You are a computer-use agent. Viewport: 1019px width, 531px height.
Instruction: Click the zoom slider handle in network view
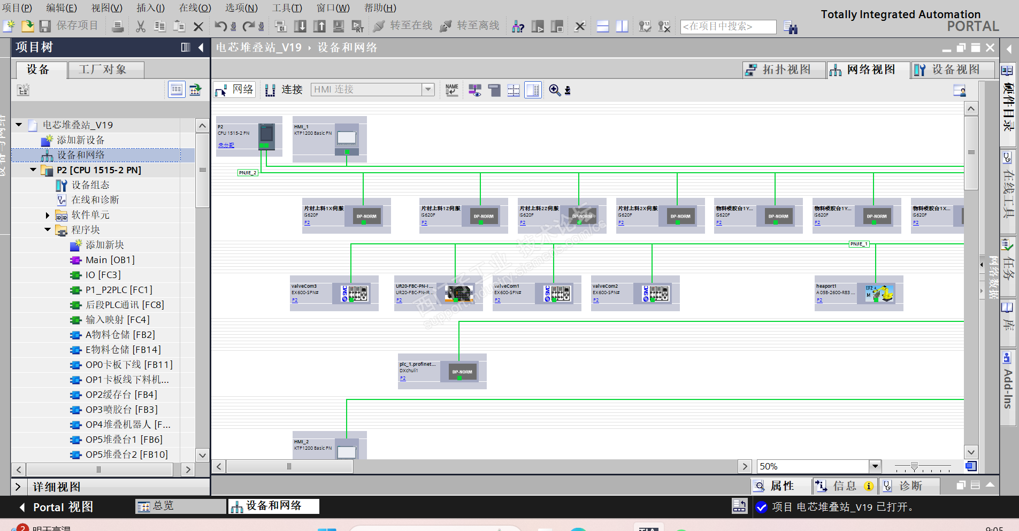(914, 467)
